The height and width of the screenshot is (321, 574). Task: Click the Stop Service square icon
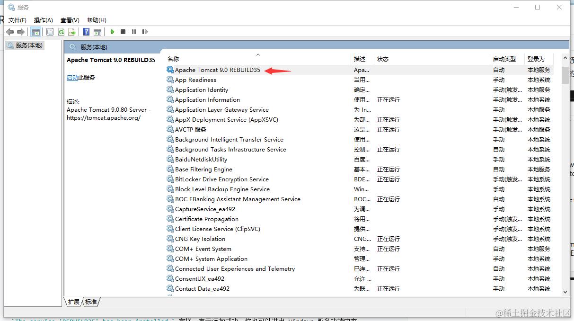point(123,32)
